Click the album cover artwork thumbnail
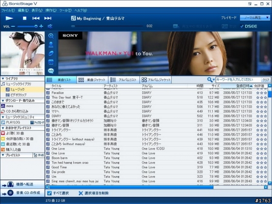272x204 pixels. [23, 53]
